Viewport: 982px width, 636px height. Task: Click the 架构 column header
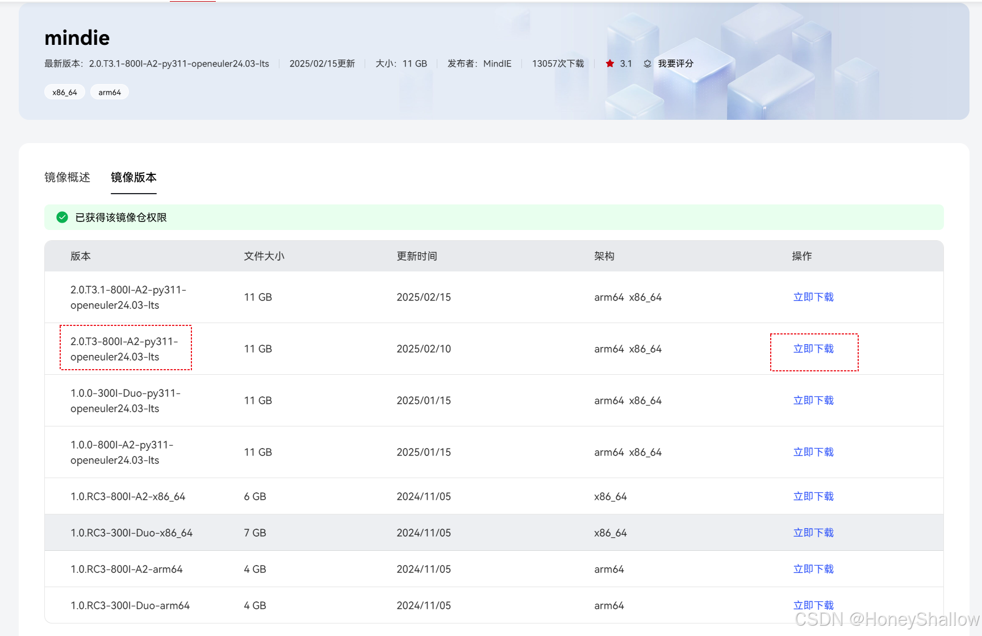[604, 256]
